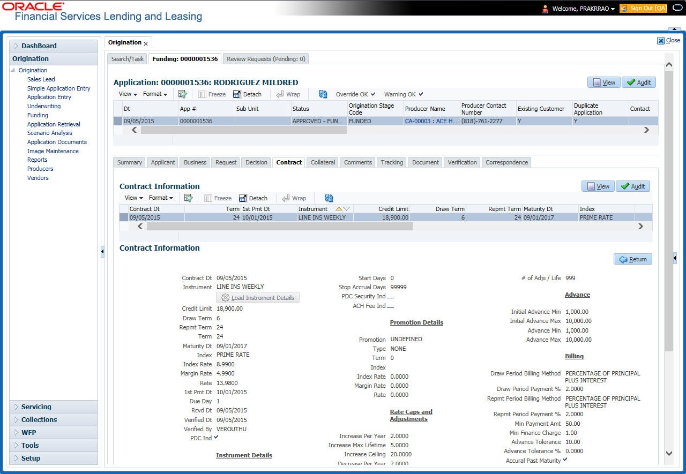Toggle the PDC Ind checkbox
This screenshot has height=474, width=686.
pyautogui.click(x=217, y=438)
